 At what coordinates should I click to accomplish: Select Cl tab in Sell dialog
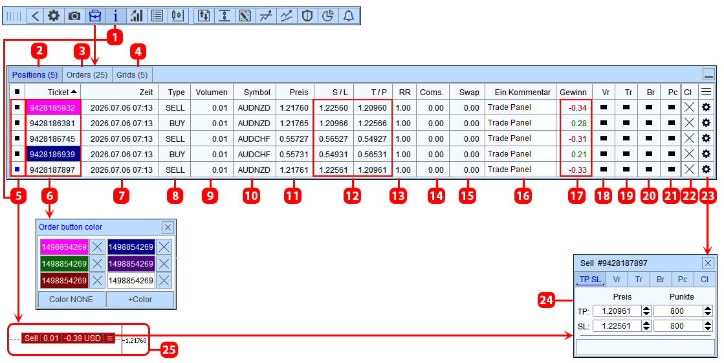(x=704, y=280)
